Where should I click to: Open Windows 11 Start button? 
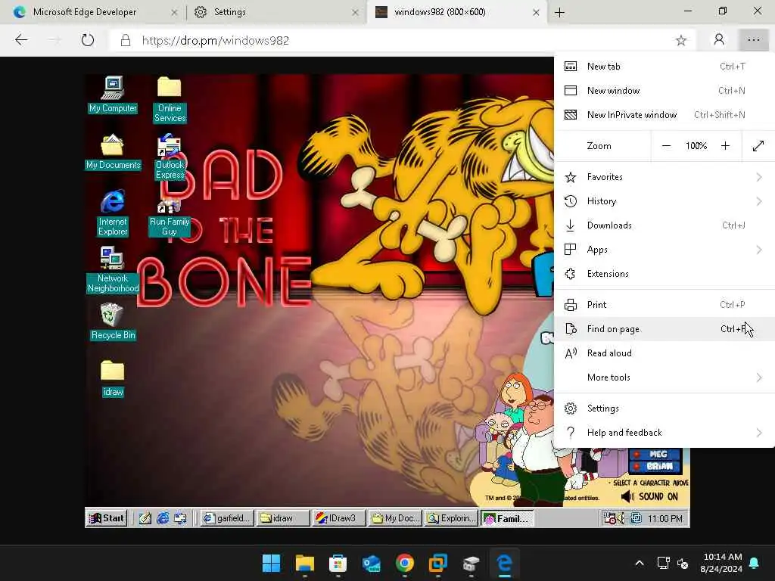pos(272,563)
